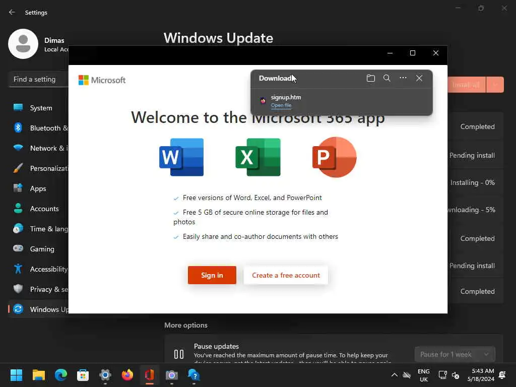Open Microsoft 365 Office from the taskbar
The width and height of the screenshot is (516, 387).
coord(149,375)
